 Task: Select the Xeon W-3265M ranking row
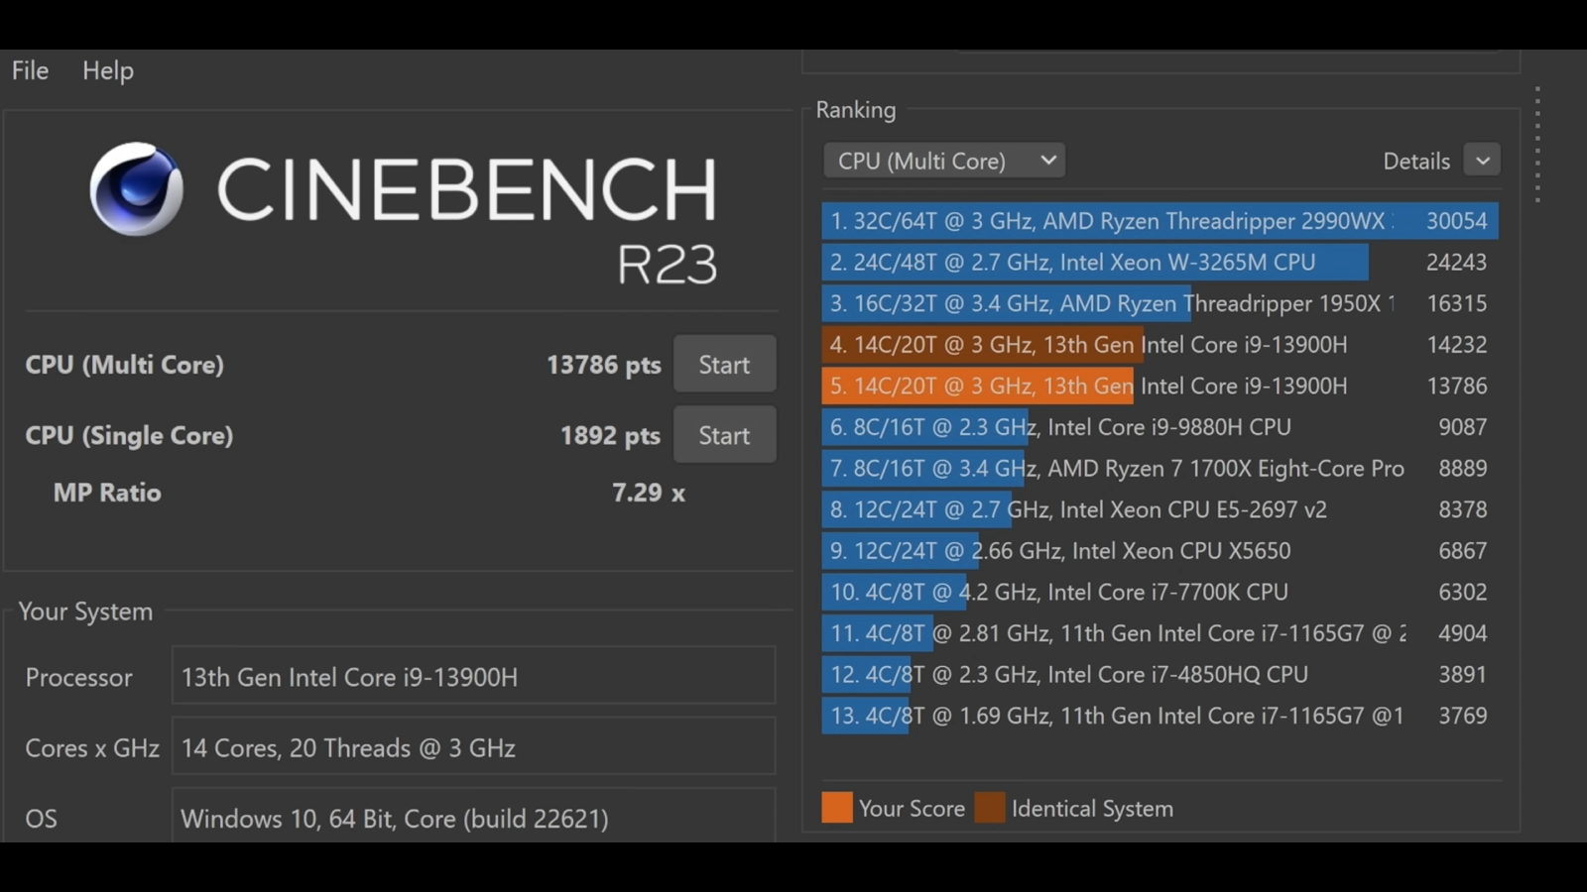coord(1159,263)
